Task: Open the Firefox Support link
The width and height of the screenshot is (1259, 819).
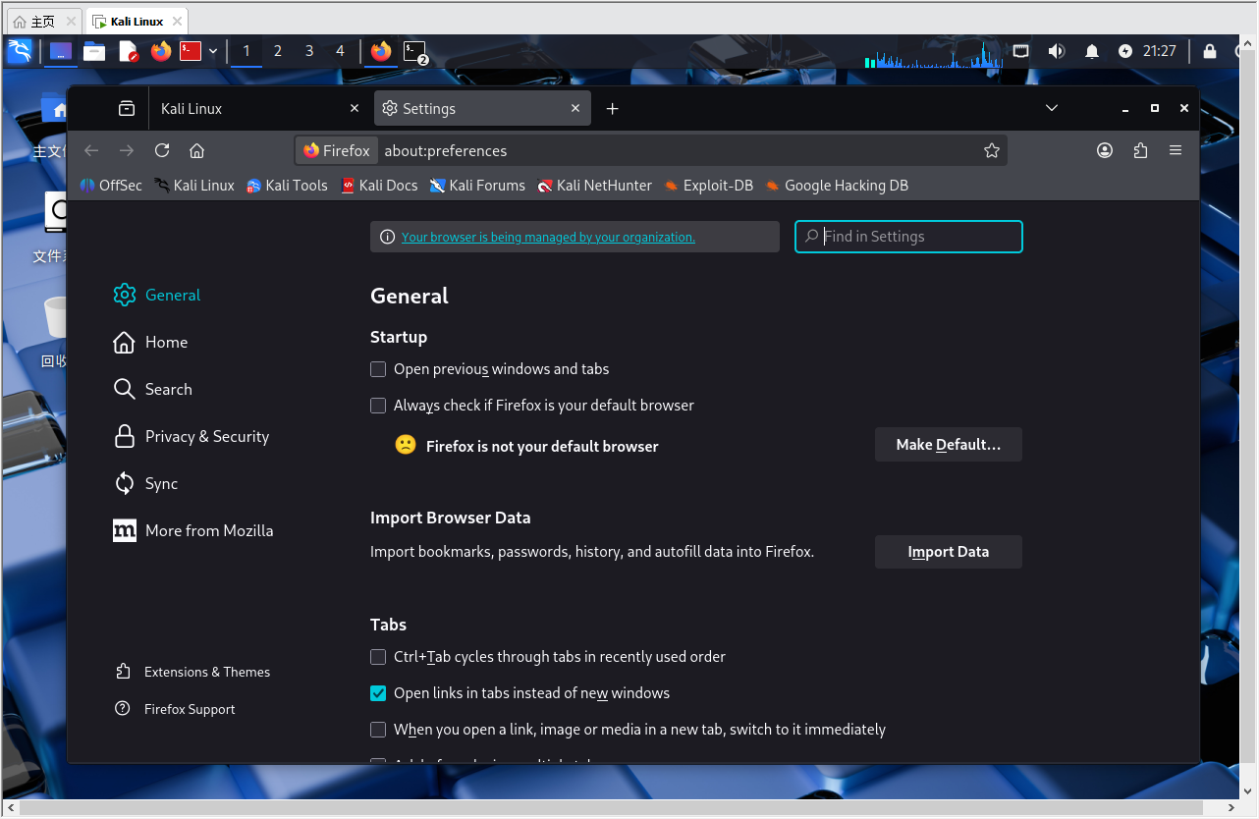Action: 175,709
